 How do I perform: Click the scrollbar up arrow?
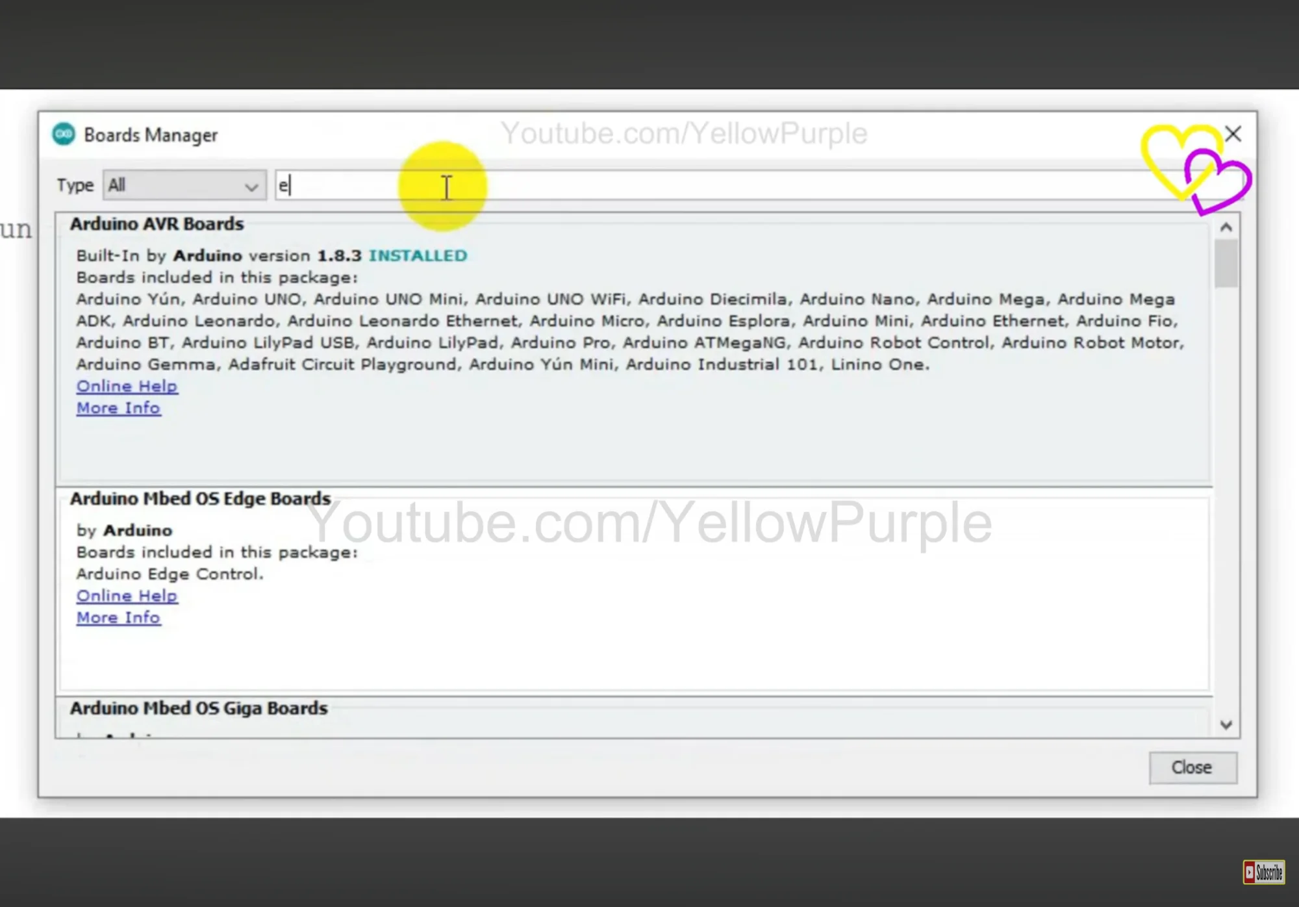1226,227
